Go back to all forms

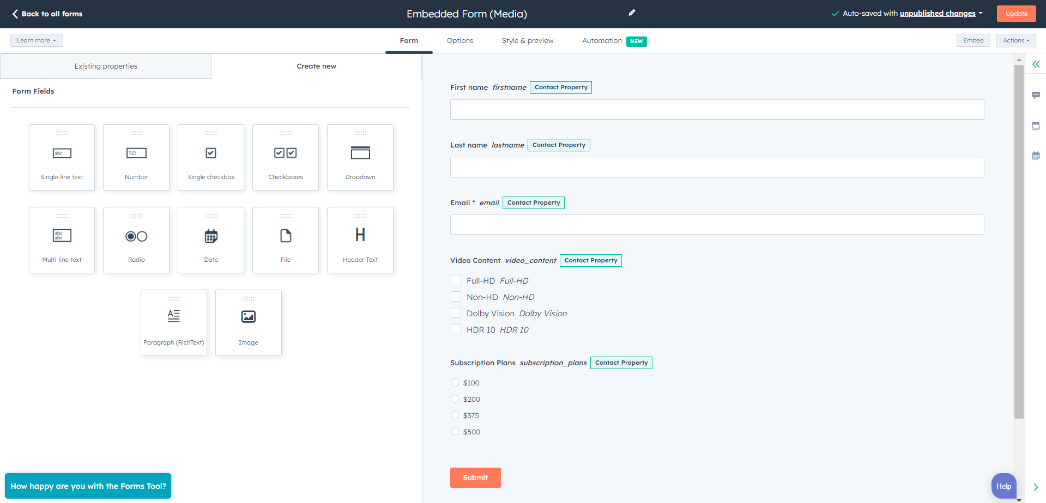coord(47,14)
